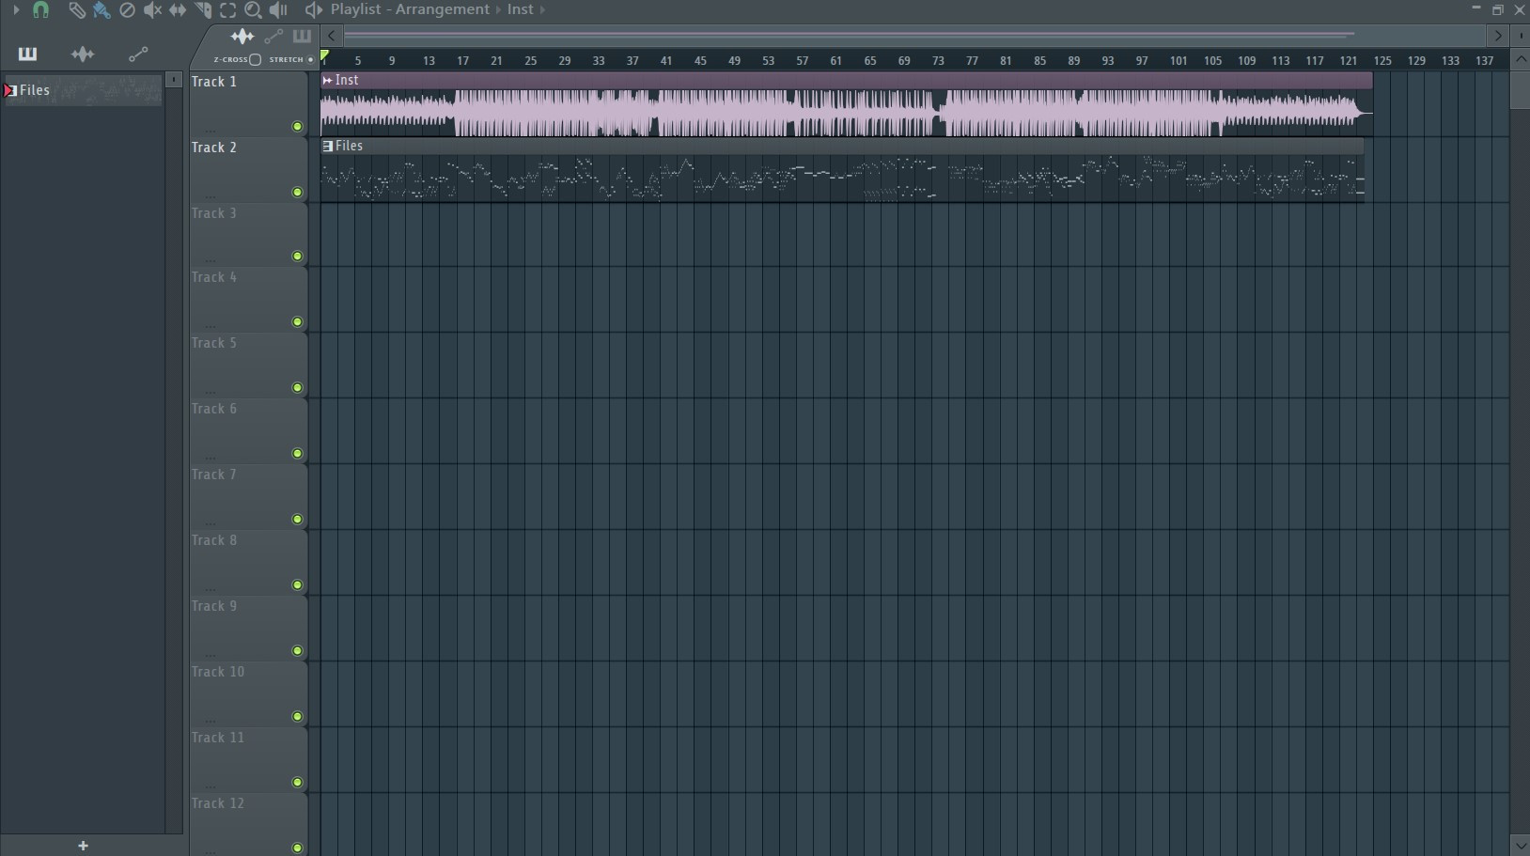Viewport: 1530px width, 856px height.
Task: Click small button beside picker Files item
Action: point(174,80)
